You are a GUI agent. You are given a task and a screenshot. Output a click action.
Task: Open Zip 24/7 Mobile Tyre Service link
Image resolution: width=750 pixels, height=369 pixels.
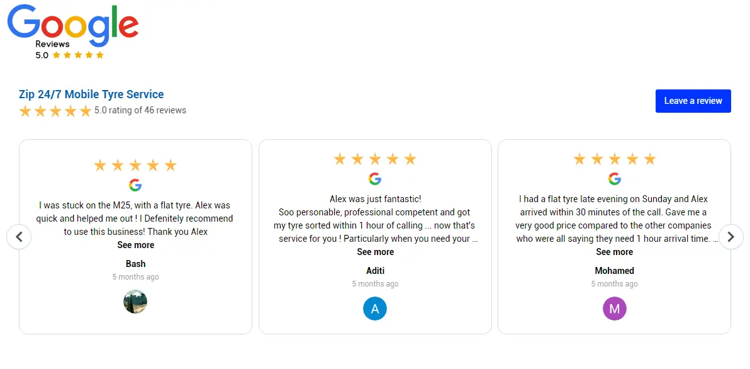pos(91,94)
